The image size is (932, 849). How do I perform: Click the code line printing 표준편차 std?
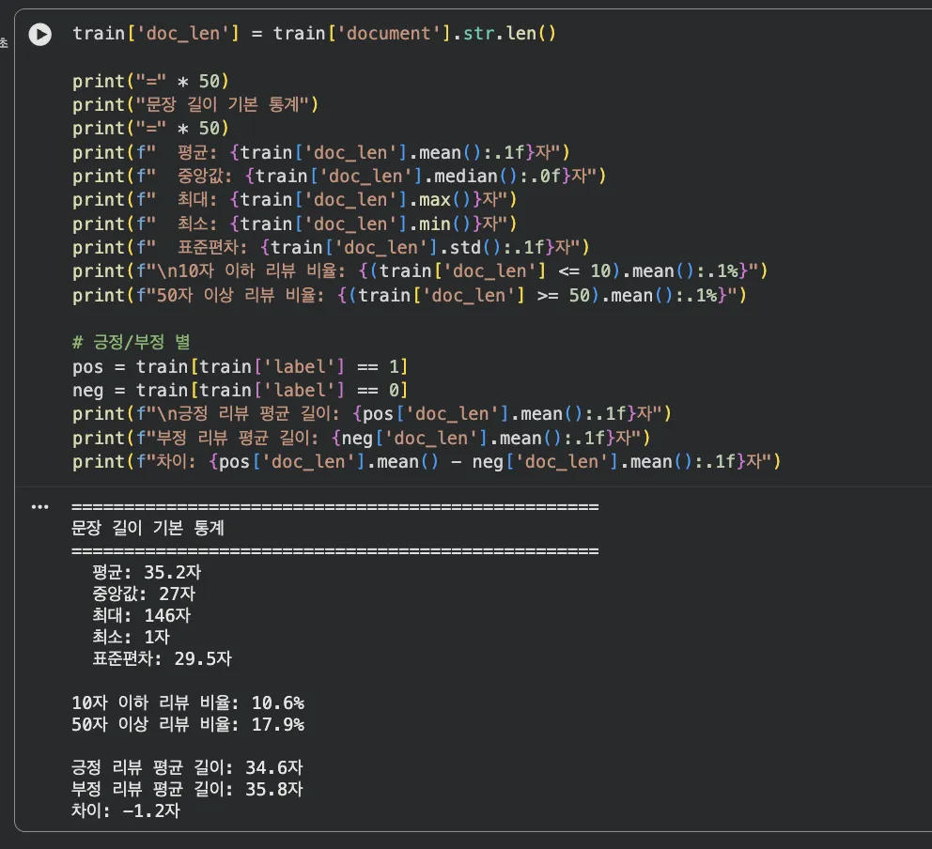(x=330, y=247)
